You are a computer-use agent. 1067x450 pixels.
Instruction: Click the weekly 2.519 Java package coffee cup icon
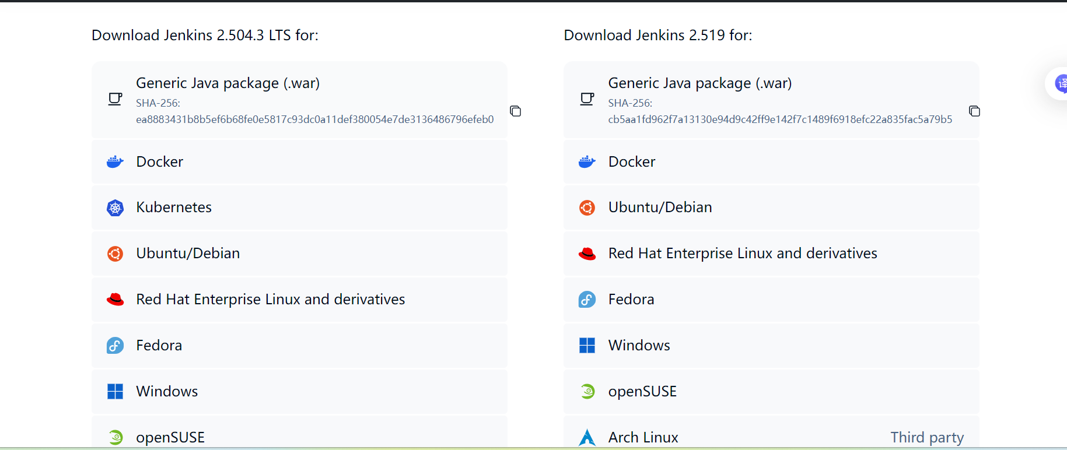(x=587, y=99)
